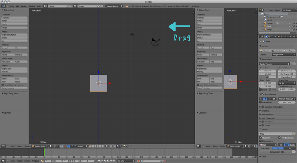Expand the Post Processing panel
The image size is (297, 163).
(x=267, y=118)
